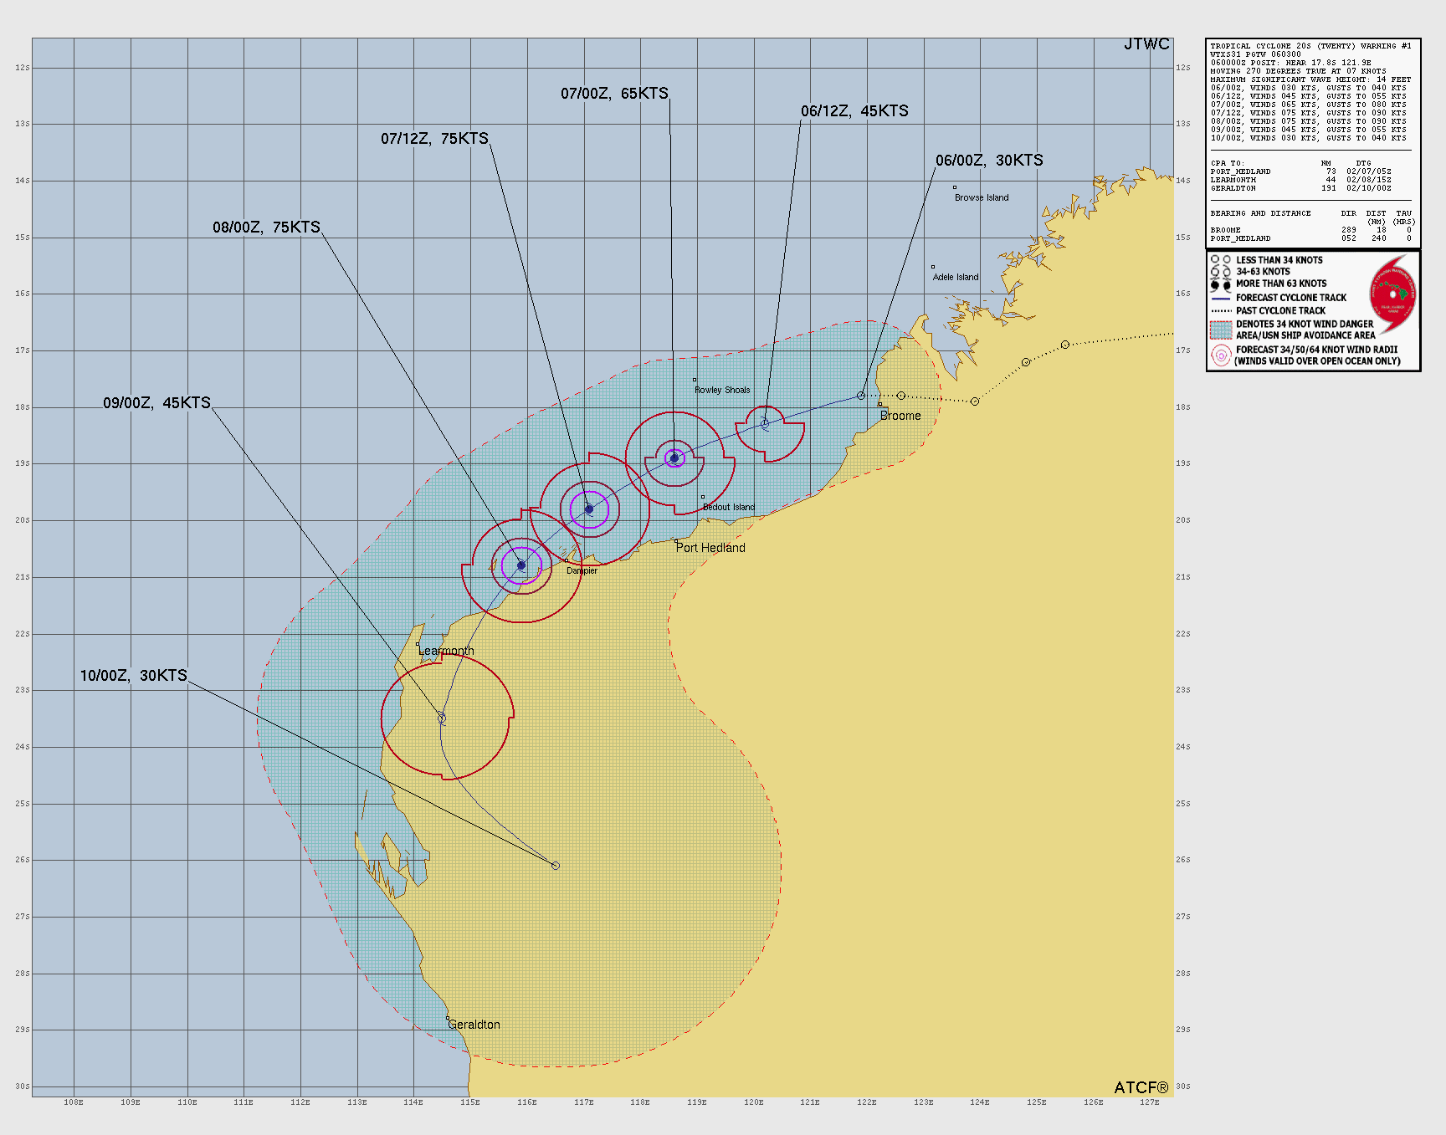Select the 07/00Z 65KTS cyclone symbol
Screen dimensions: 1446x1135
(x=674, y=458)
